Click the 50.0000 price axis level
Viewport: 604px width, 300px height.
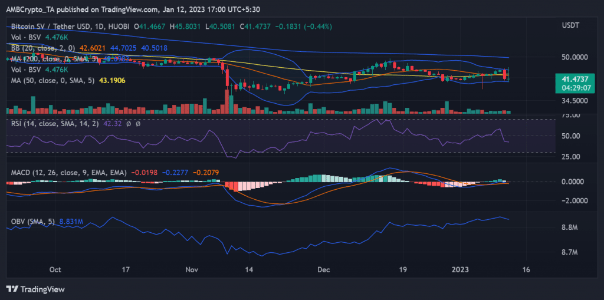(574, 57)
